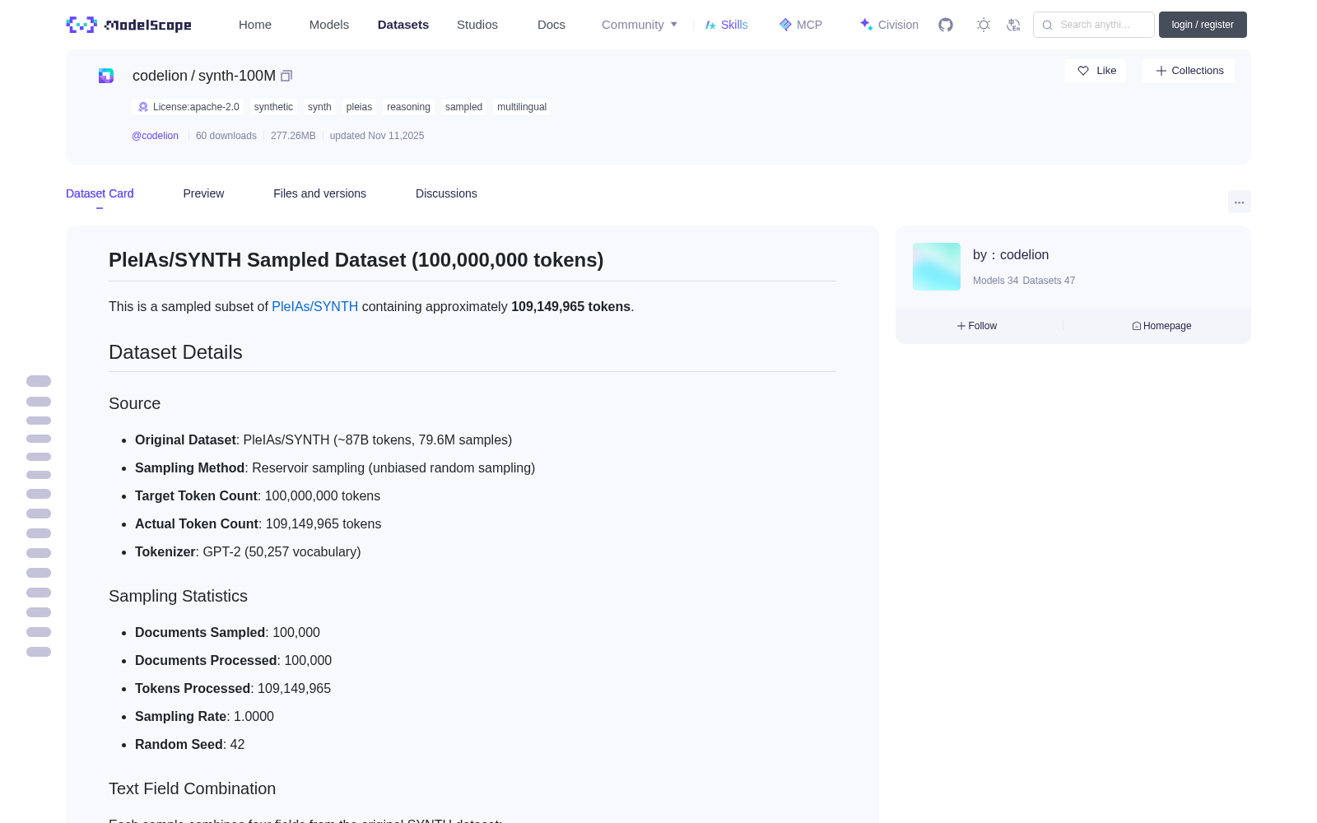1317x823 pixels.
Task: Select the synthetic tag
Action: [273, 107]
